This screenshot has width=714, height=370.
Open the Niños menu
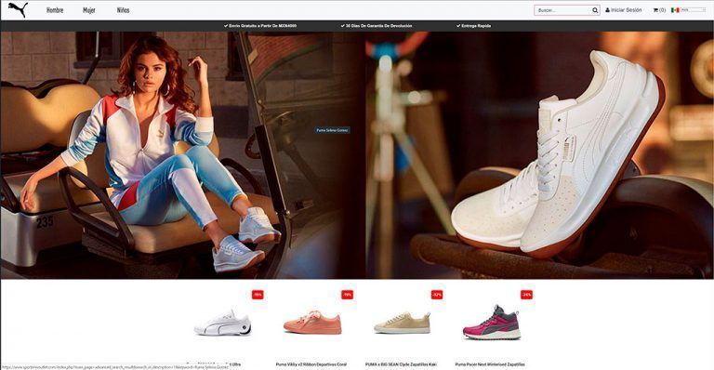pos(123,10)
